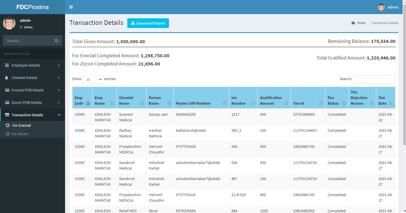The image size is (406, 213).
Task: Click kallisharsh@oksbi UPI cell
Action: [201, 133]
